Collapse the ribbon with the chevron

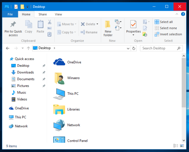[177, 14]
